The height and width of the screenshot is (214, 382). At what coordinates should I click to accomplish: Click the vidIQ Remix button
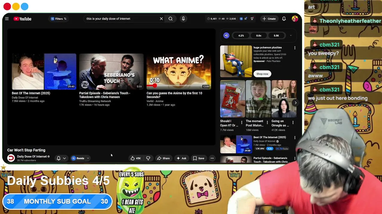[78, 158]
